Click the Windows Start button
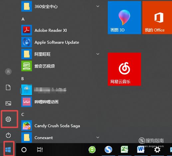 (8, 150)
